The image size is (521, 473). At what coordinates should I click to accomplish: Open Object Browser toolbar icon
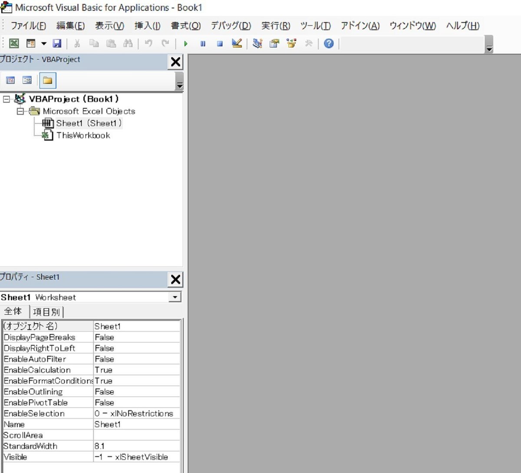pos(291,43)
